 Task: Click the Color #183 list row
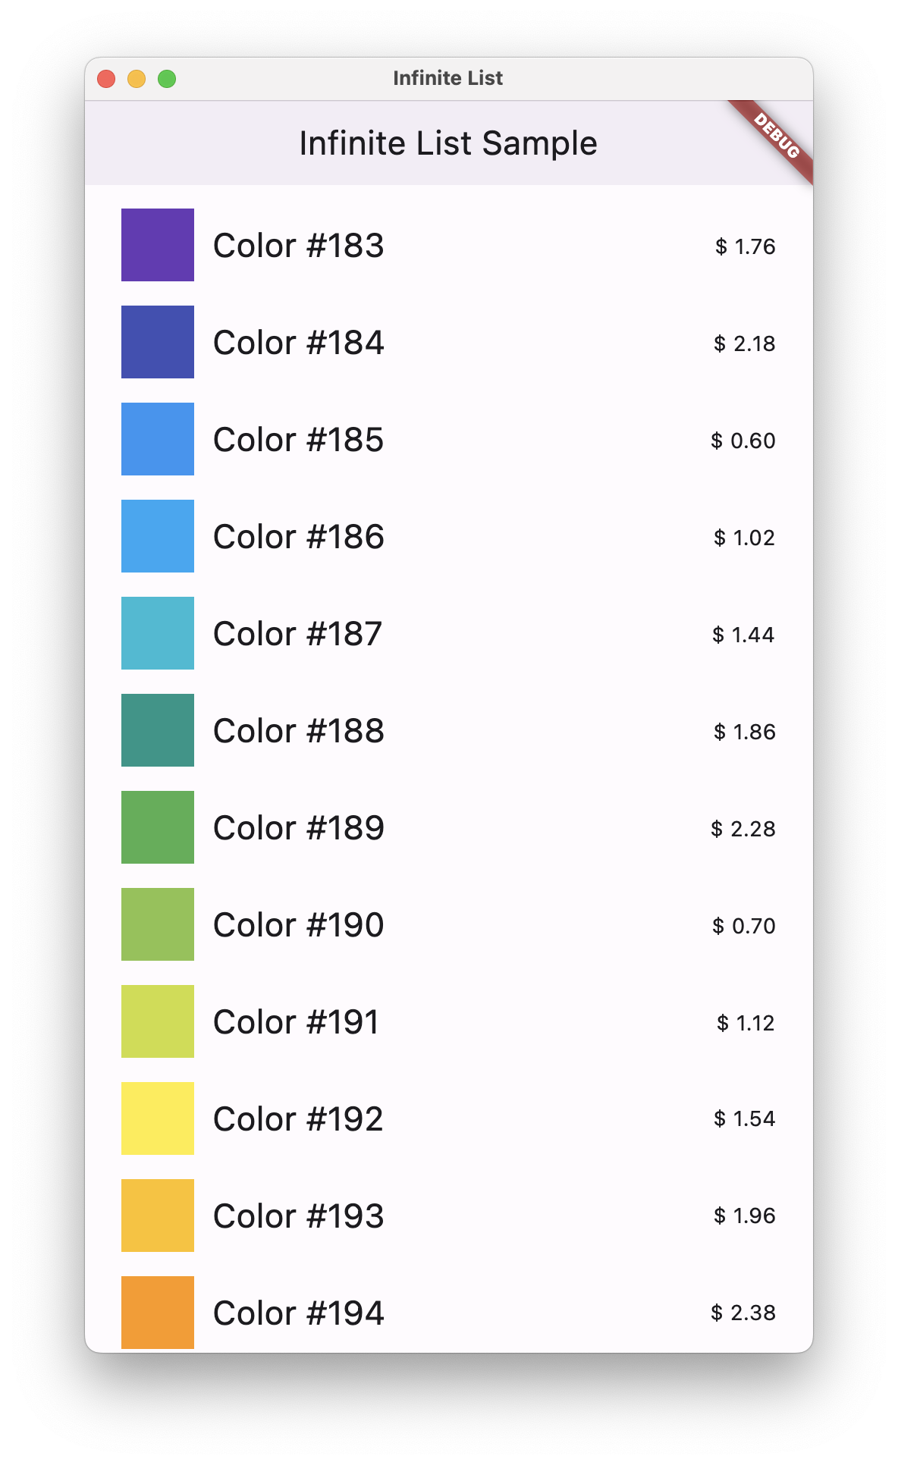[x=298, y=245]
